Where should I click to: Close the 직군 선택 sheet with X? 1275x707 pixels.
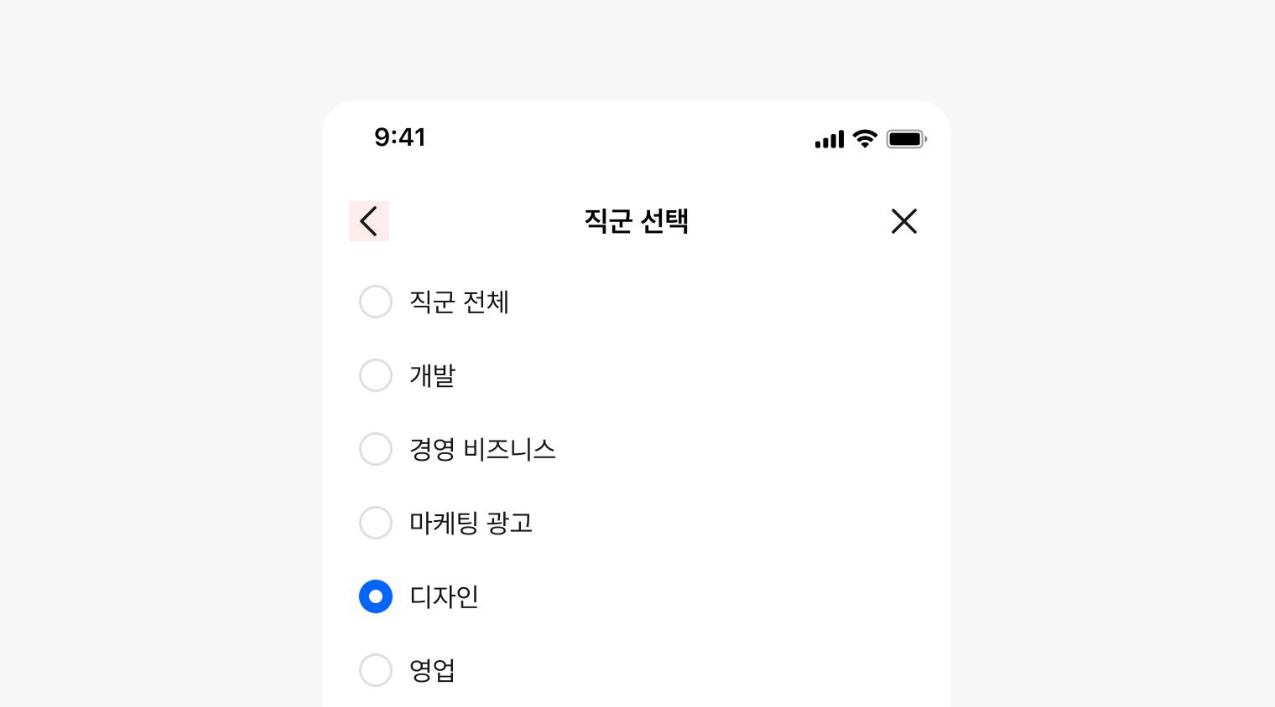pyautogui.click(x=904, y=221)
